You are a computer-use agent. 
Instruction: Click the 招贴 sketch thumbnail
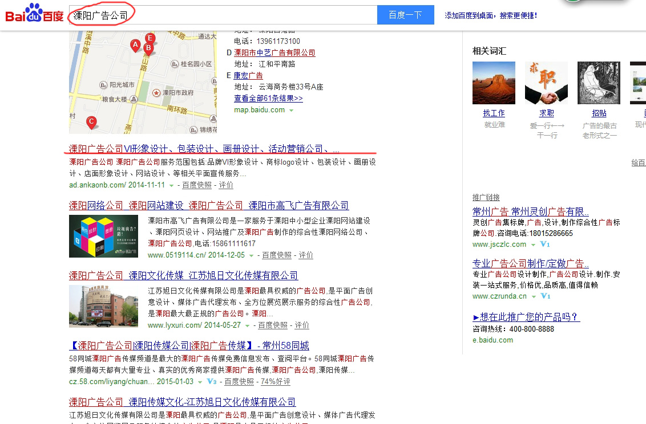tap(599, 83)
